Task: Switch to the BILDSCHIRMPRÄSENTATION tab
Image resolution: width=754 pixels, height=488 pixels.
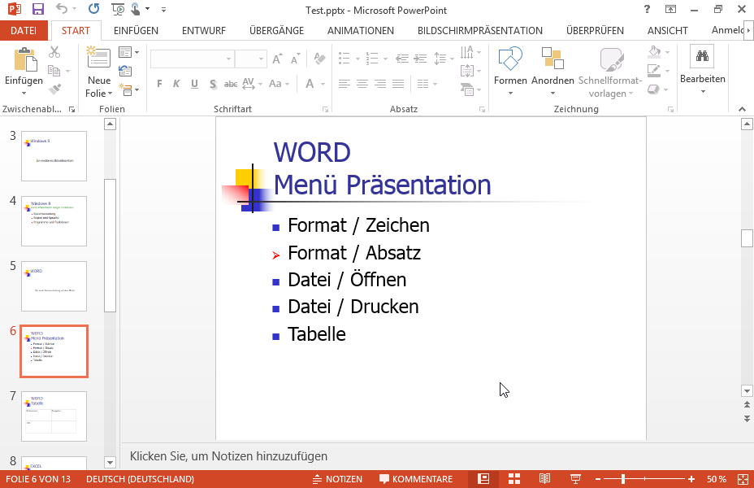Action: [479, 30]
